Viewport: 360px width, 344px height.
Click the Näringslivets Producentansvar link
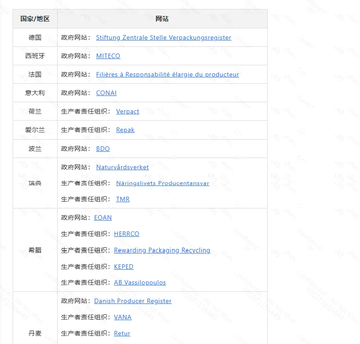[x=162, y=183]
